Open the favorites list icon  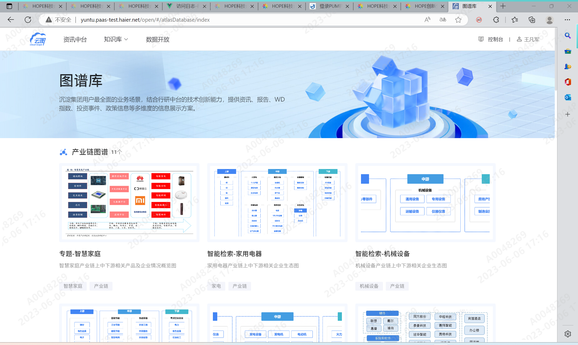pyautogui.click(x=515, y=20)
